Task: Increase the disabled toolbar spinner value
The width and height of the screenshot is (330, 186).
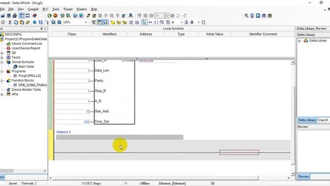Action: (x=167, y=14)
